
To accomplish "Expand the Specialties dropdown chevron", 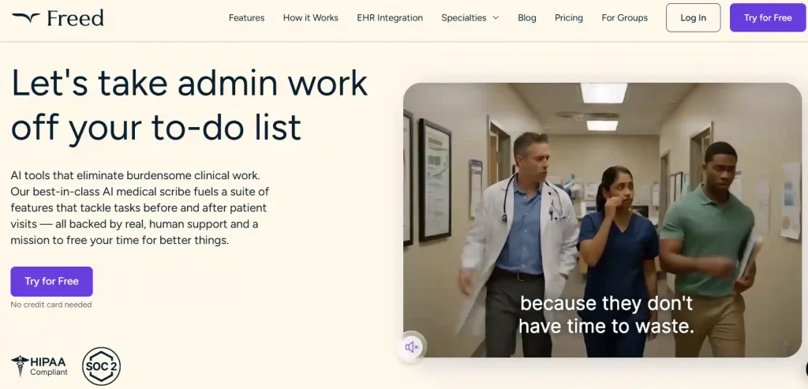I will (x=496, y=18).
